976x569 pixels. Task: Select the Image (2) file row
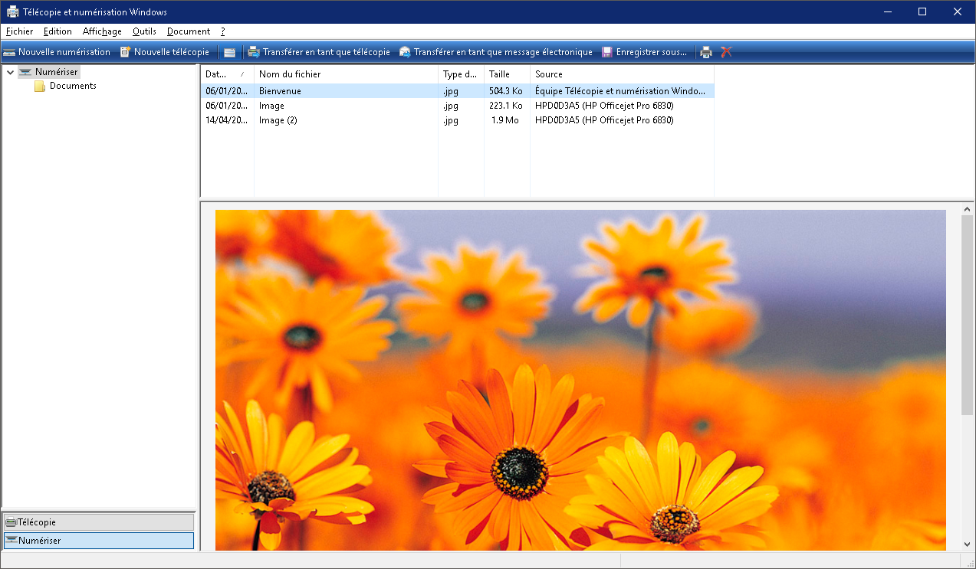(x=457, y=120)
